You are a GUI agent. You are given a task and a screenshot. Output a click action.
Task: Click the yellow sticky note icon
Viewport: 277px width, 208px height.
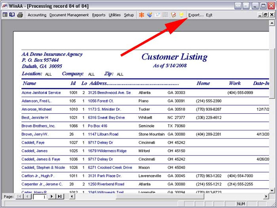(x=181, y=15)
